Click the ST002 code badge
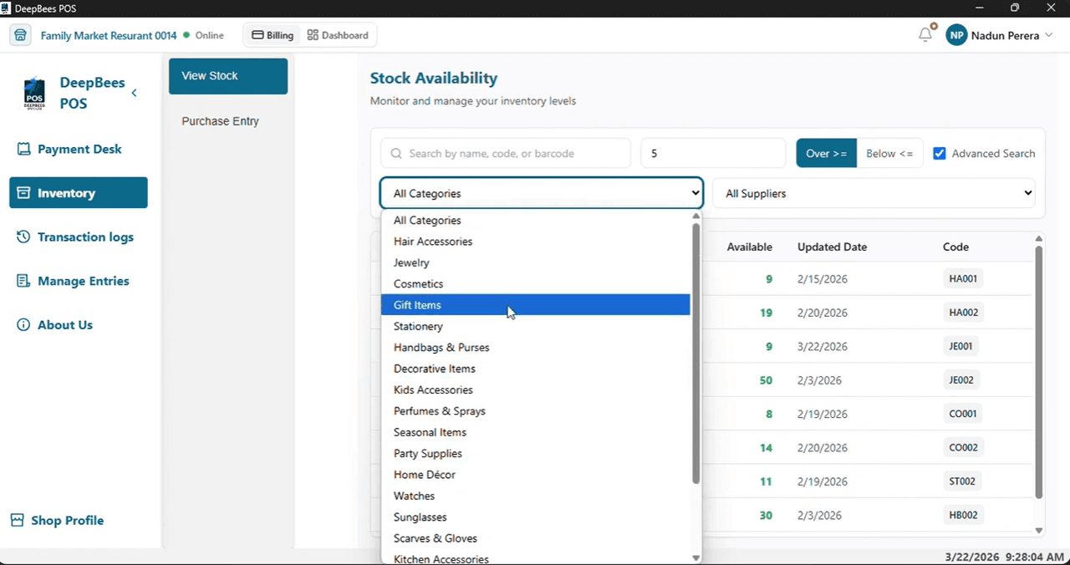 click(962, 481)
